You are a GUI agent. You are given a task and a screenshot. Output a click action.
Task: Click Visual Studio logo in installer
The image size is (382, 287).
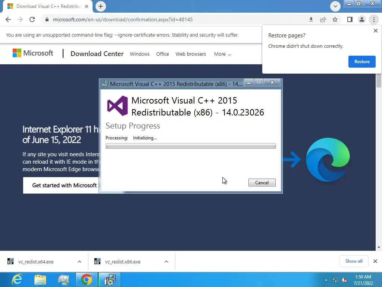click(x=118, y=106)
